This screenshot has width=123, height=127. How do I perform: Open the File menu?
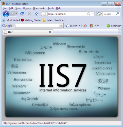click(x=5, y=8)
